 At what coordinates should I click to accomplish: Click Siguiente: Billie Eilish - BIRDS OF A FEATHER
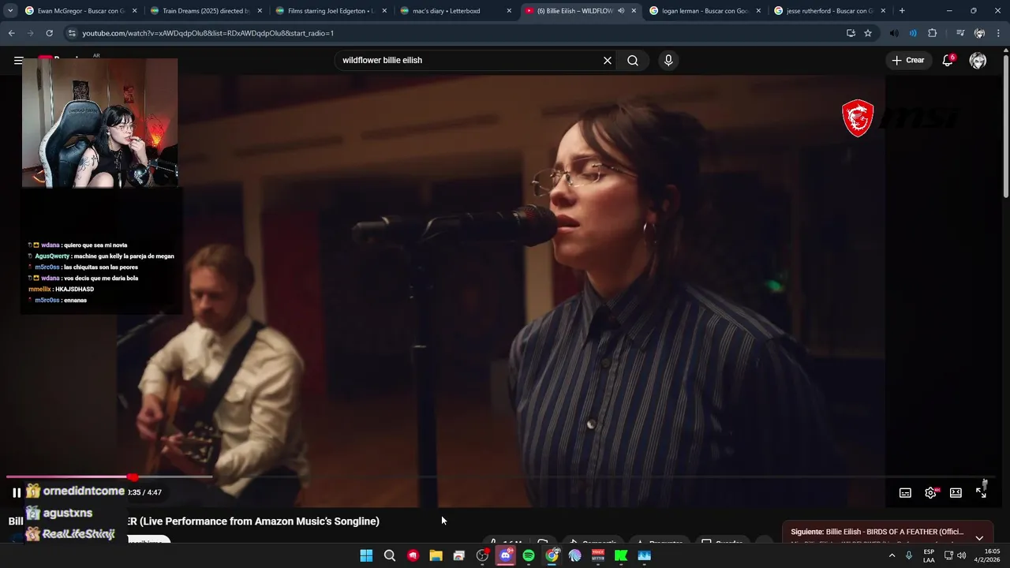coord(877,532)
